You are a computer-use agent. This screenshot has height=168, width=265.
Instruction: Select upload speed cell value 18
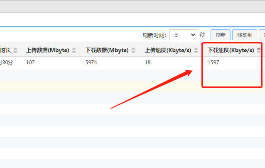pyautogui.click(x=148, y=62)
